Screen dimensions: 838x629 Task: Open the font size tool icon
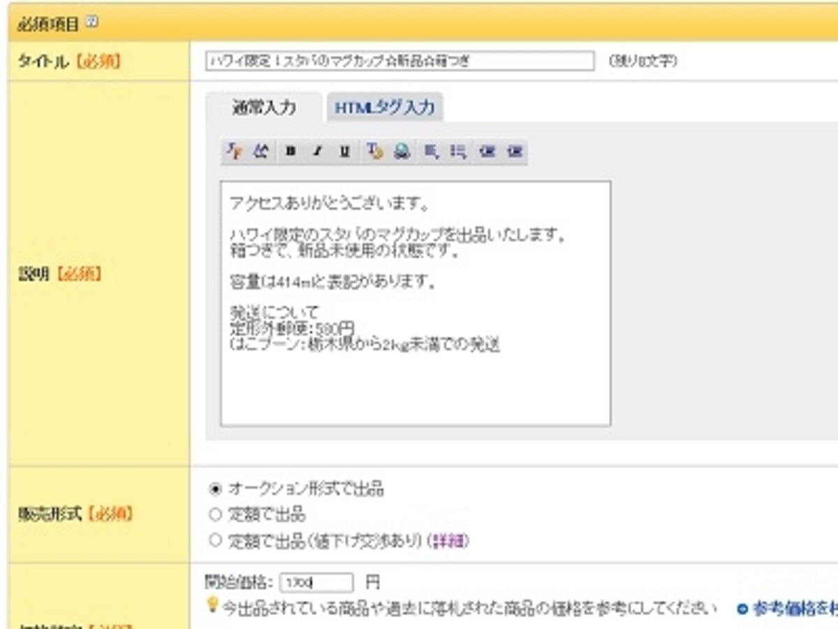[260, 151]
